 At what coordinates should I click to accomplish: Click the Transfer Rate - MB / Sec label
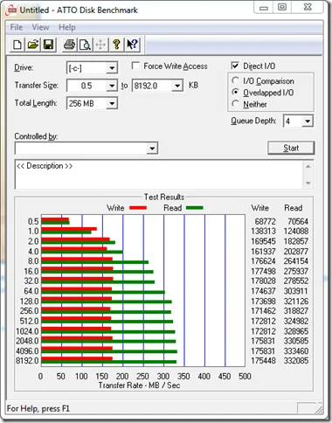tap(139, 385)
